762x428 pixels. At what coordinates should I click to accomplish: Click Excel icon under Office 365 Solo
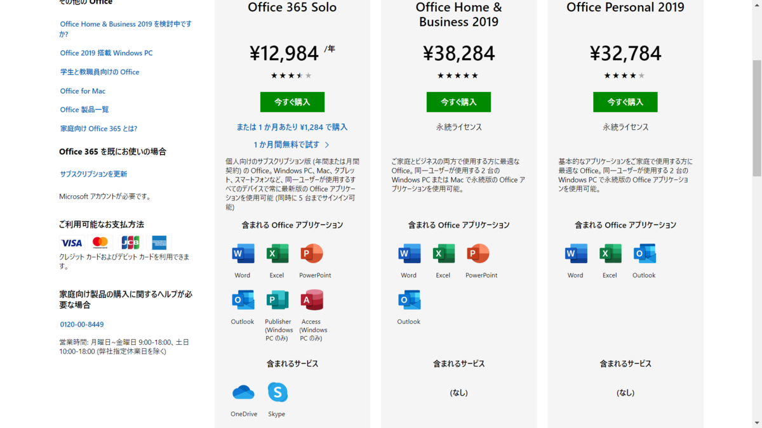[277, 254]
